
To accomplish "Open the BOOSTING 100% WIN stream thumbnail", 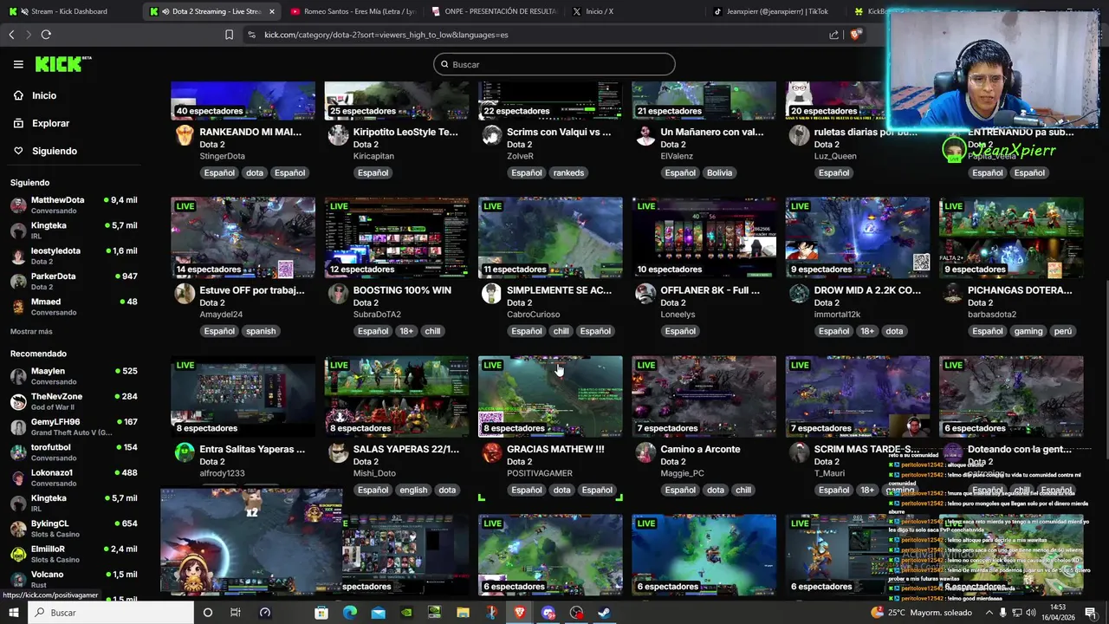I will [397, 237].
